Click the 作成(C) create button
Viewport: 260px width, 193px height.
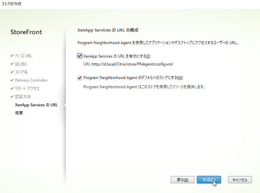[209, 180]
